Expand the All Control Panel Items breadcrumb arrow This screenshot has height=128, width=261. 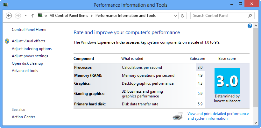pyautogui.click(x=91, y=16)
